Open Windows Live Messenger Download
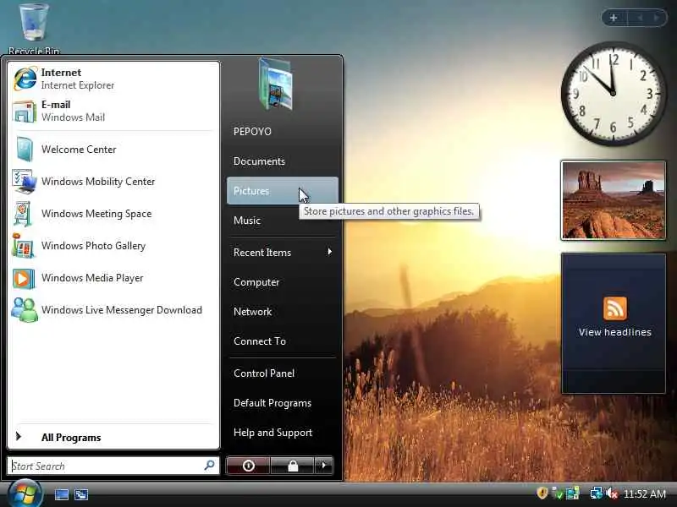This screenshot has height=507, width=677. [x=113, y=310]
